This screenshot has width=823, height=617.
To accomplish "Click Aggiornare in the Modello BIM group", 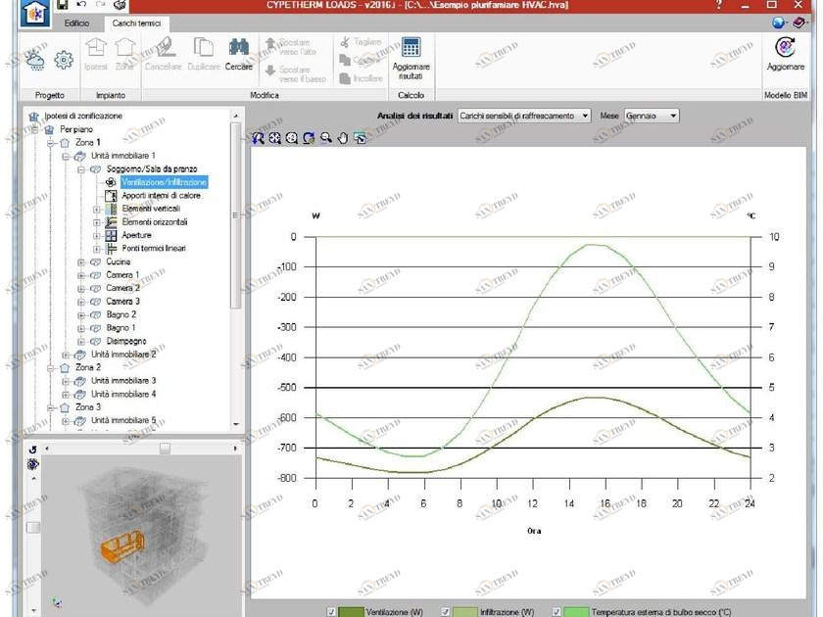I will pyautogui.click(x=784, y=48).
